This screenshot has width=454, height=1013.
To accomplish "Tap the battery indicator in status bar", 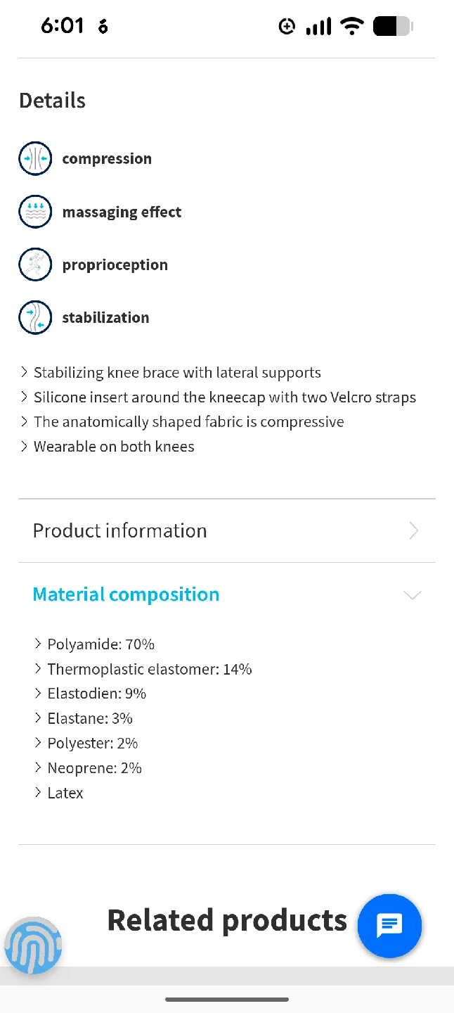I will tap(393, 27).
